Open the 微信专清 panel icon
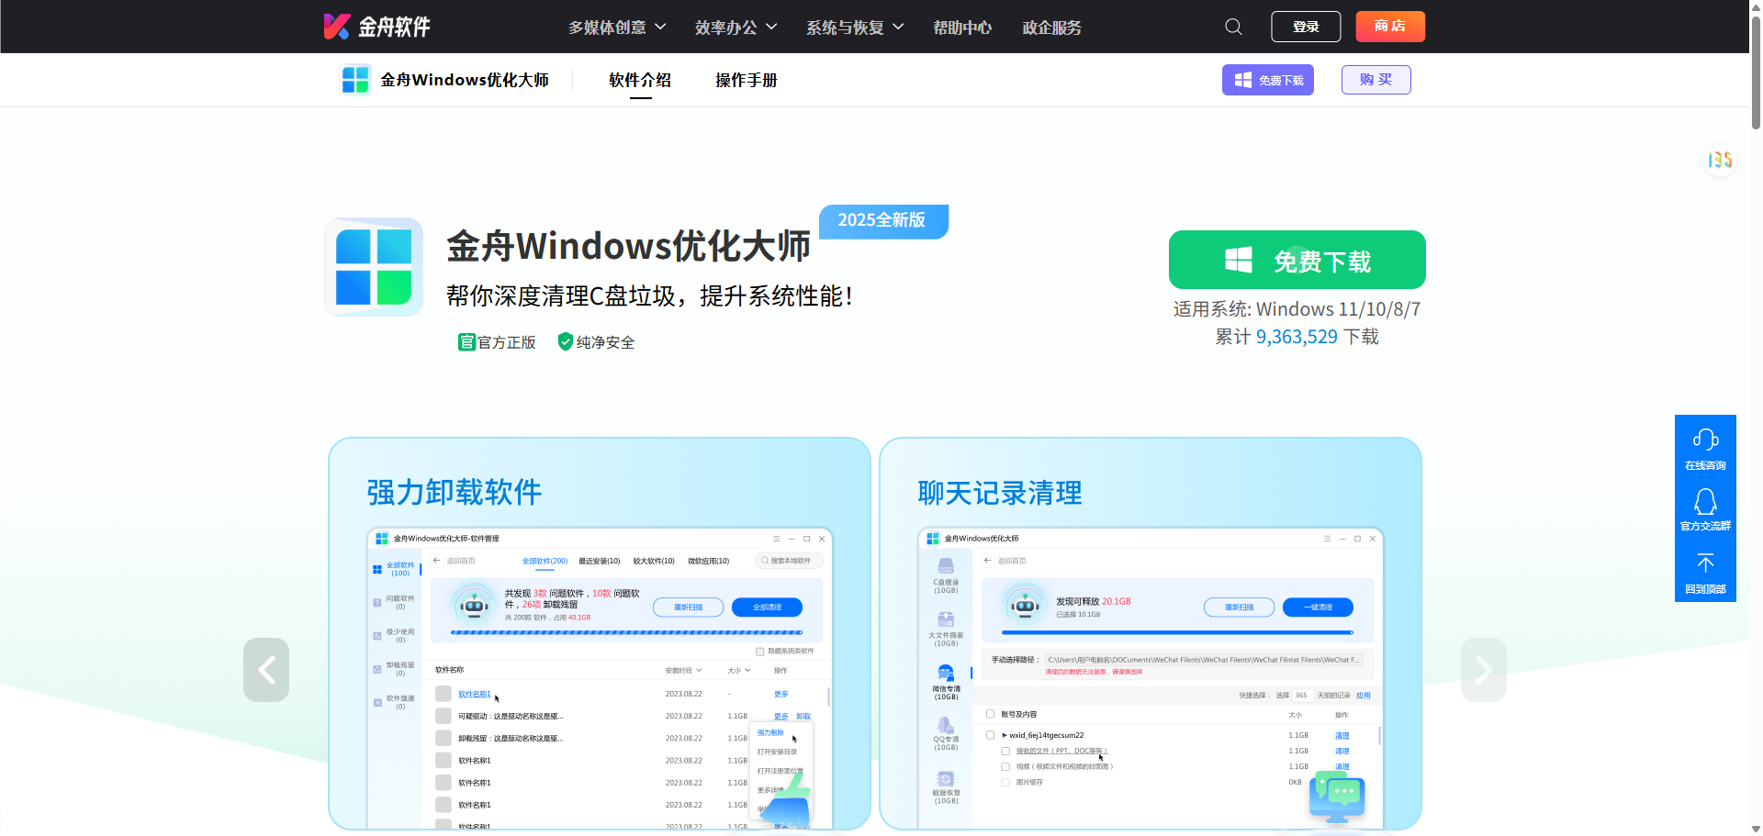The image size is (1763, 836). (x=946, y=671)
